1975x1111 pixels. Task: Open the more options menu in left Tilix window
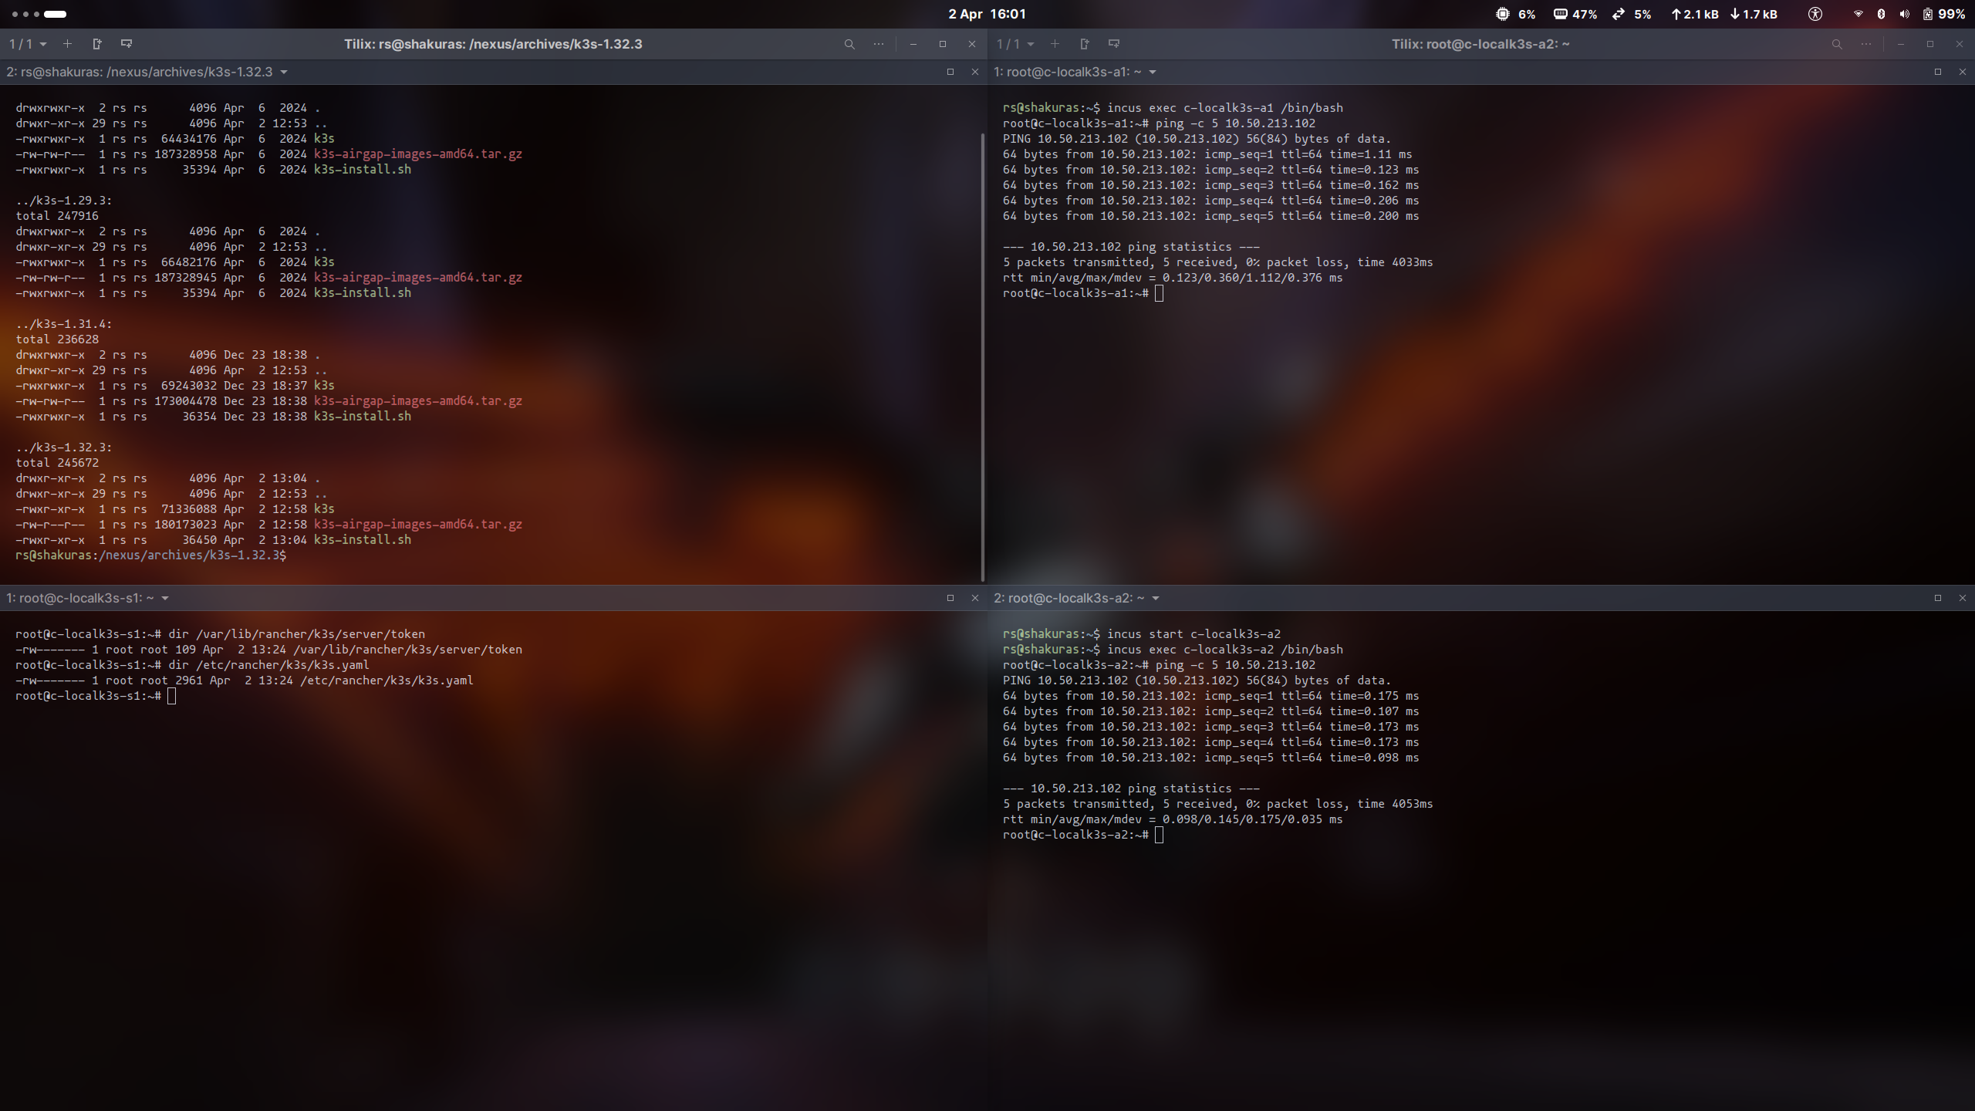point(879,44)
